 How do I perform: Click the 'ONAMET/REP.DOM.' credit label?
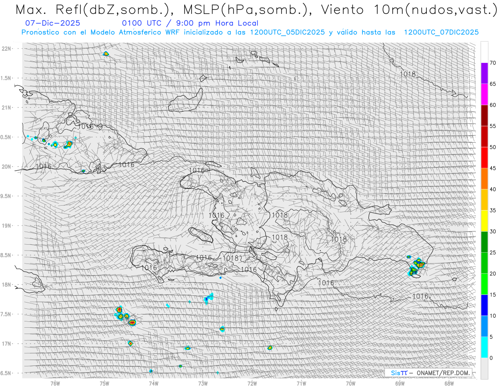444,373
